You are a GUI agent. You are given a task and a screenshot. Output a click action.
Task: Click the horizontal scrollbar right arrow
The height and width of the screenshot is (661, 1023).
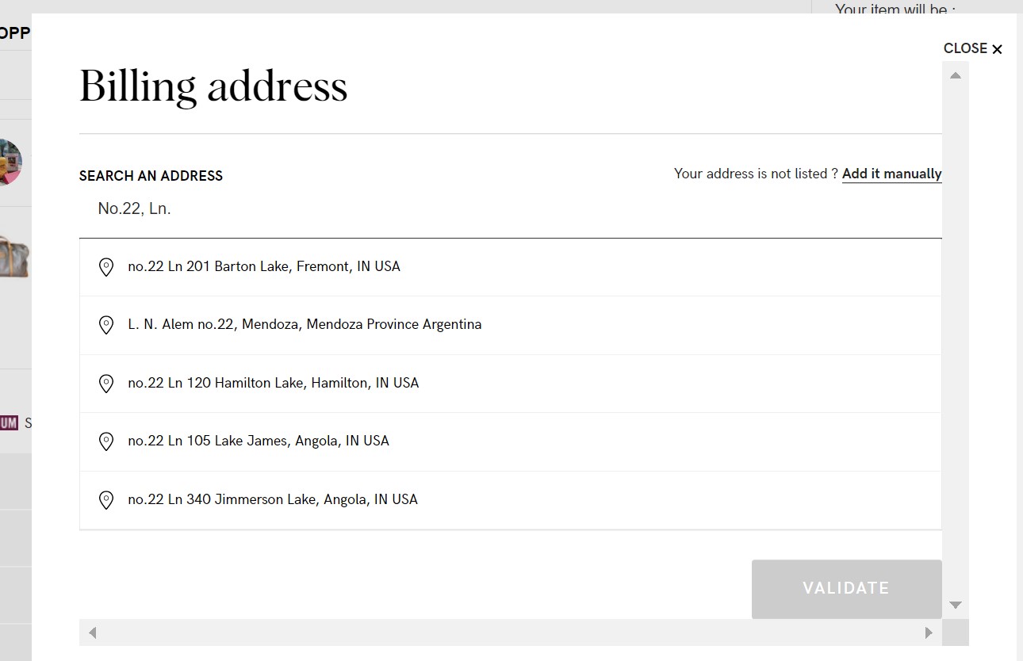click(929, 632)
